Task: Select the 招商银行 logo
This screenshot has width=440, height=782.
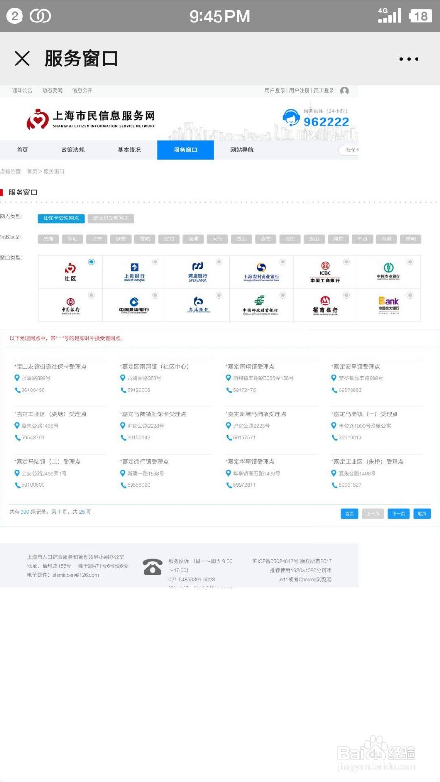Action: click(x=325, y=305)
